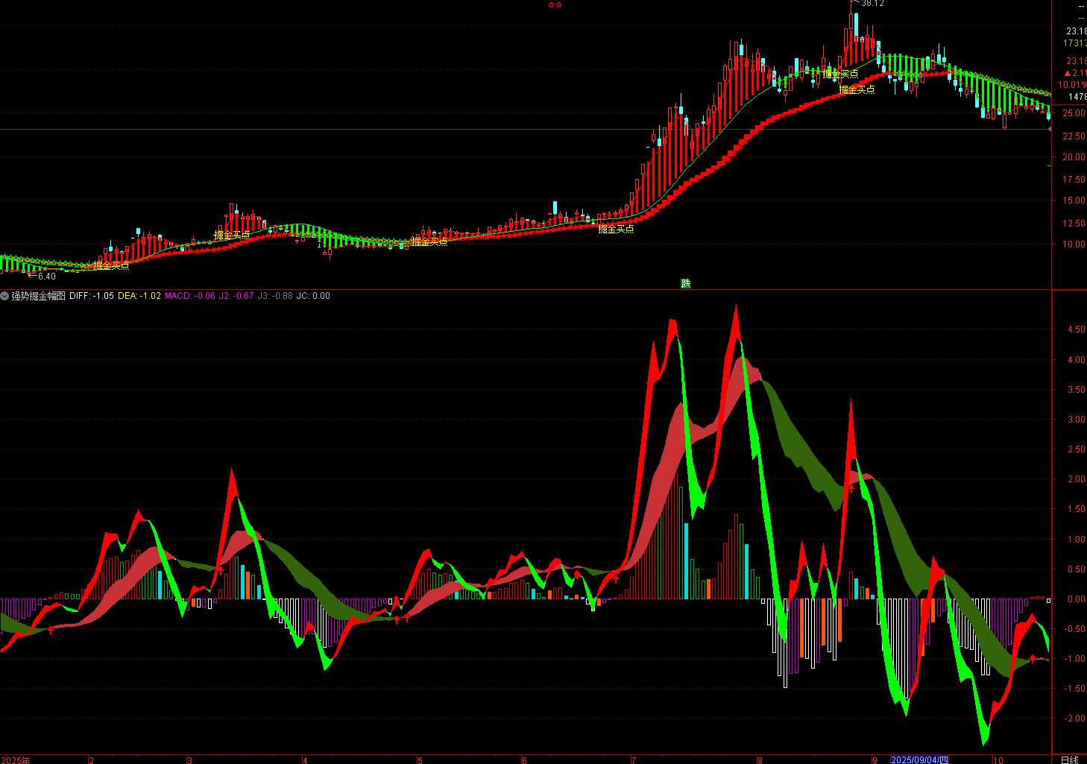This screenshot has height=764, width=1087.
Task: Click the -2.00 indicator axis label
Action: [1074, 719]
